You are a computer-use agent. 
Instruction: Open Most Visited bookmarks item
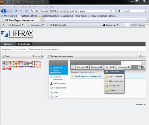[9, 16]
